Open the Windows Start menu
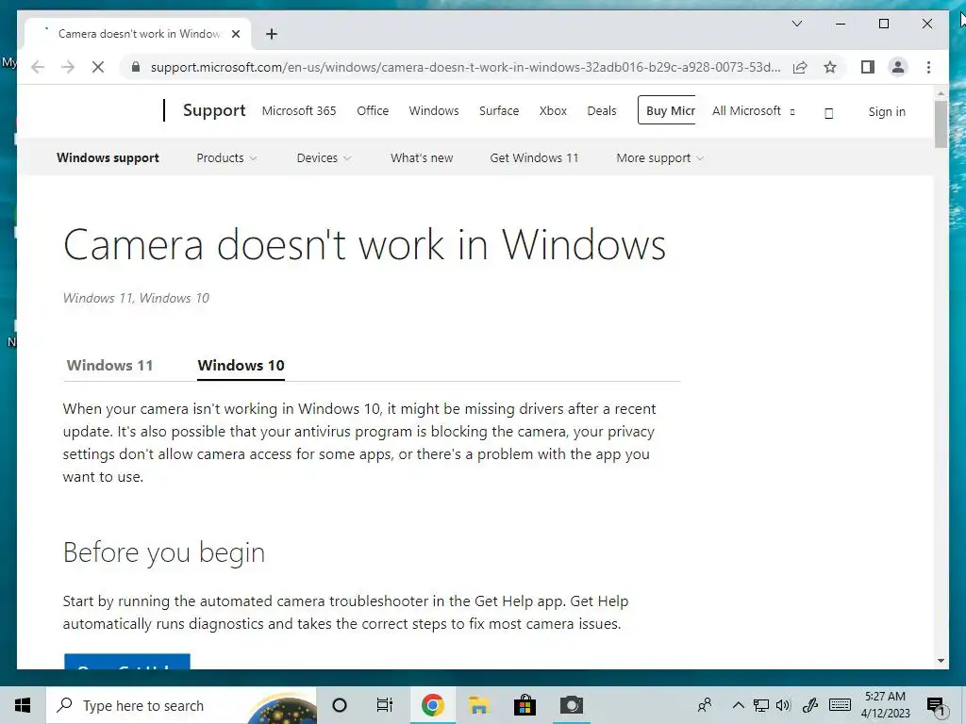Viewport: 966px width, 724px height. point(23,705)
